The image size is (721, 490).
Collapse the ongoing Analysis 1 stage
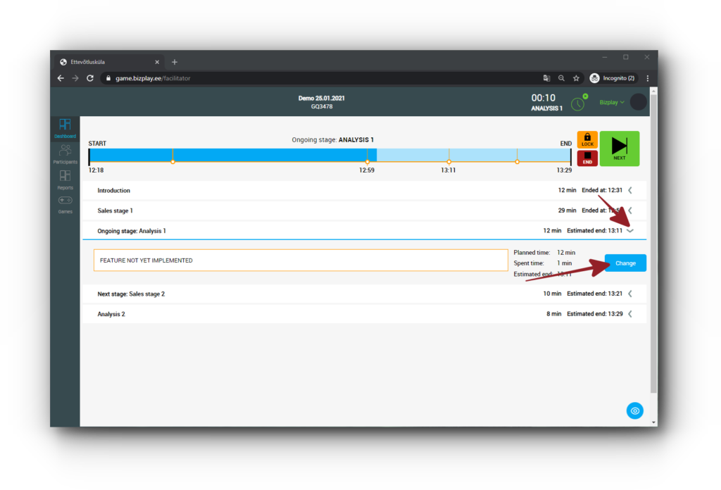point(630,231)
